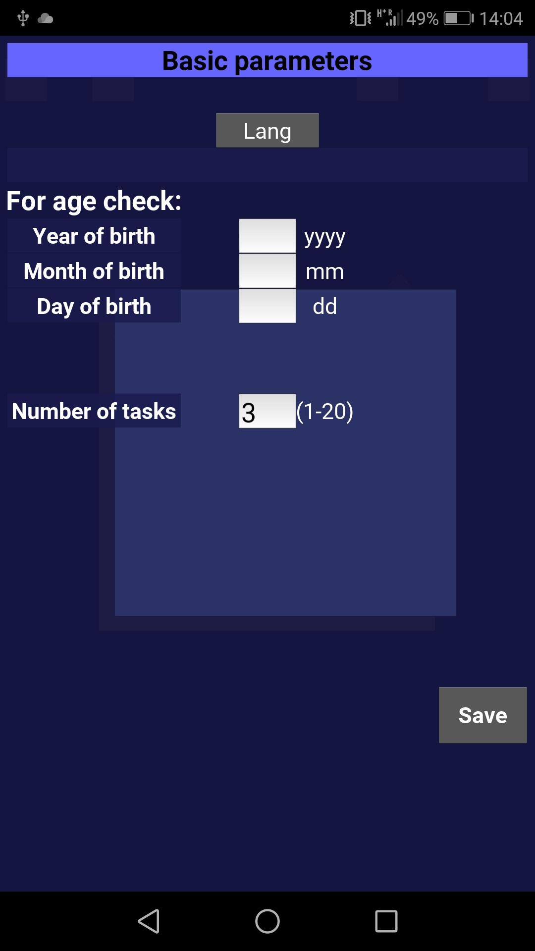Focus the Day of birth input field

pos(267,306)
